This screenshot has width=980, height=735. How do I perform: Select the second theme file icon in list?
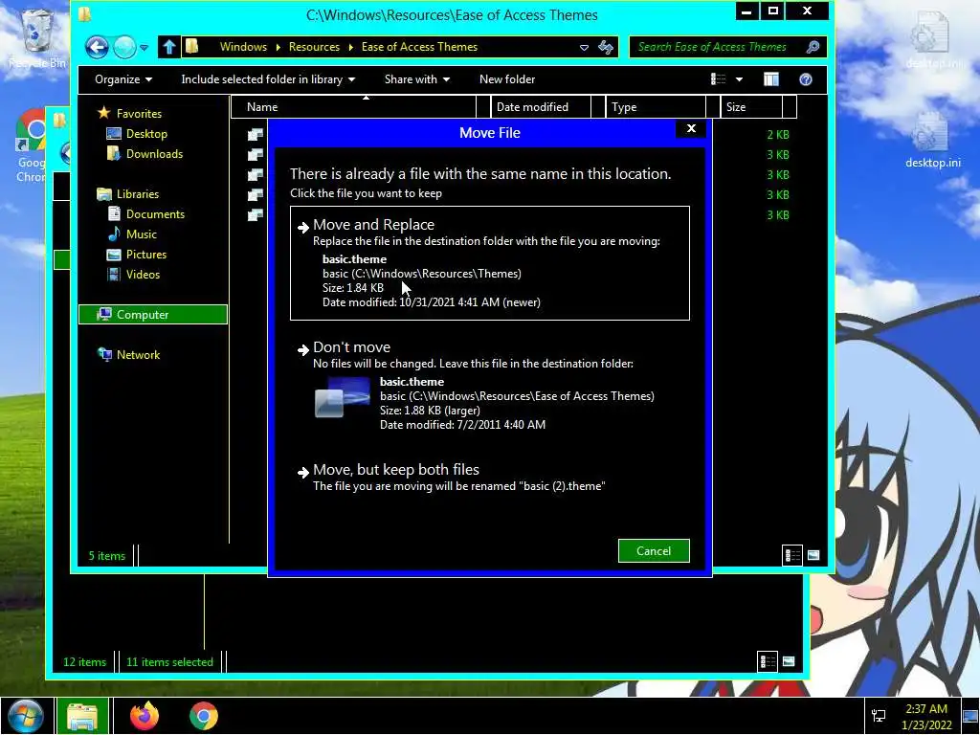(x=255, y=154)
